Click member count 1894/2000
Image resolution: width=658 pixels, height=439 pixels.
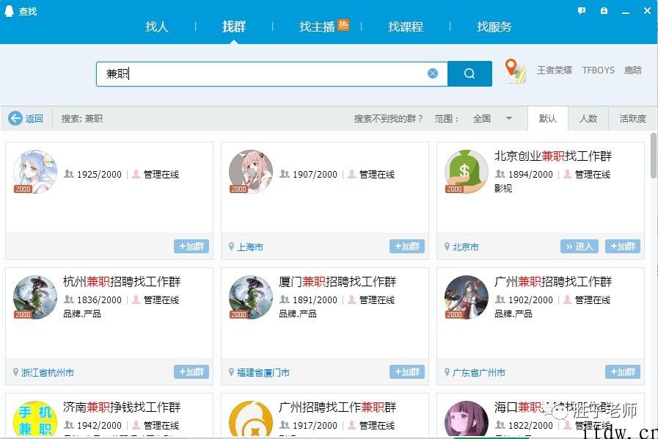pos(530,174)
